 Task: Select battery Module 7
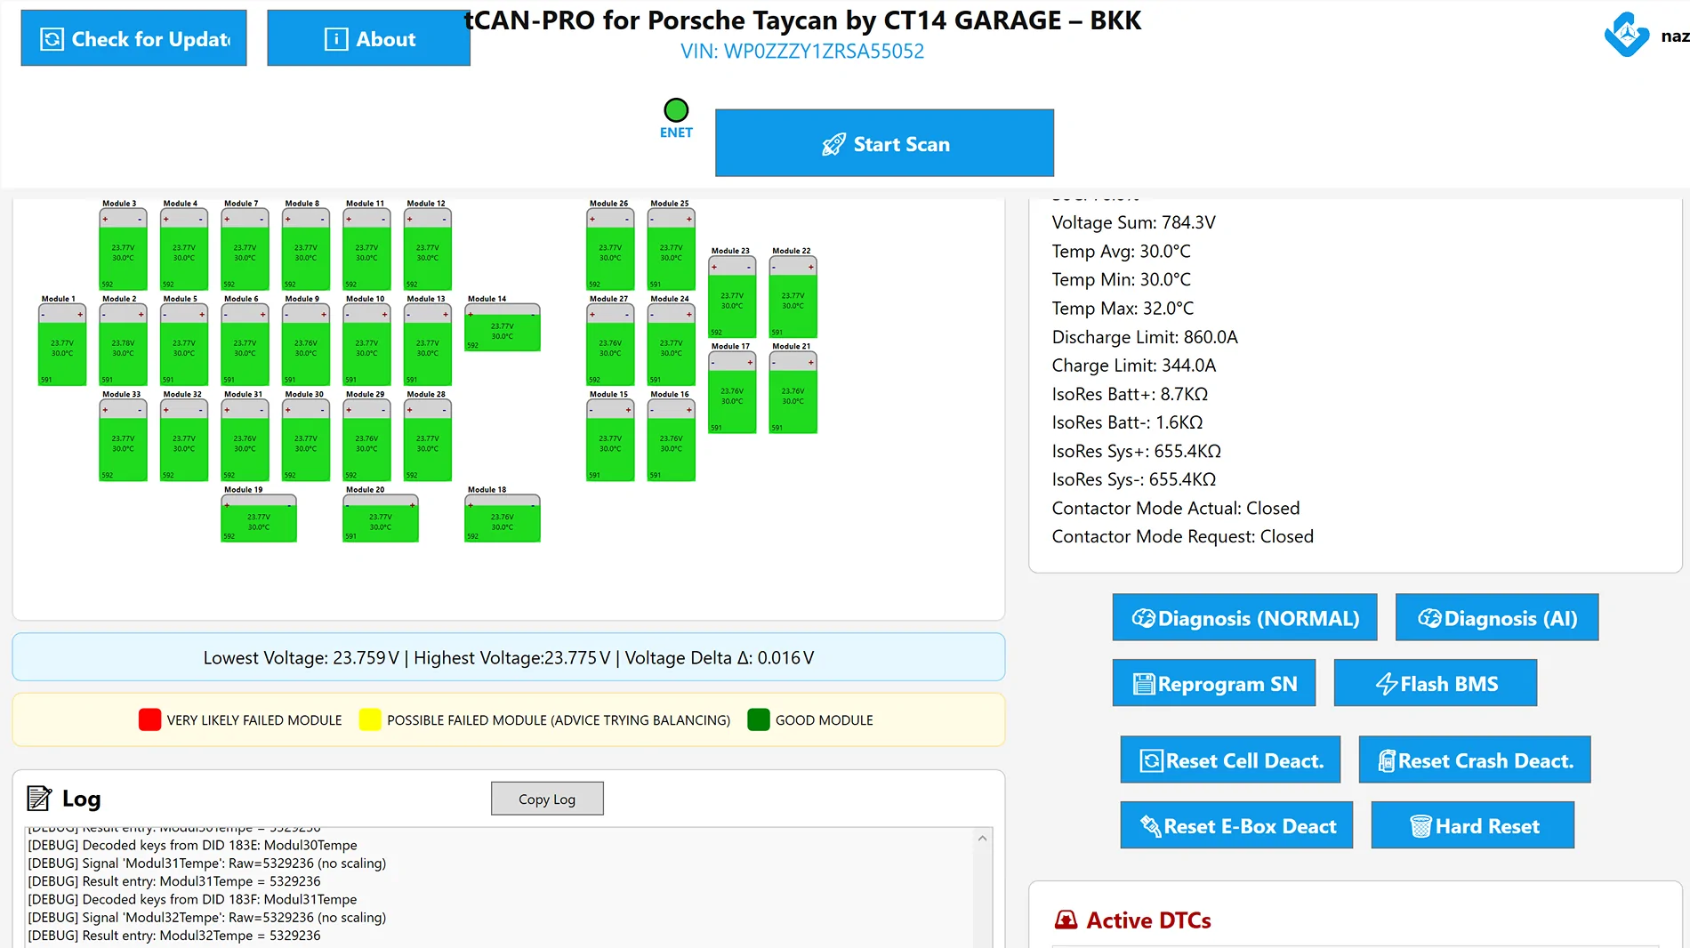245,249
